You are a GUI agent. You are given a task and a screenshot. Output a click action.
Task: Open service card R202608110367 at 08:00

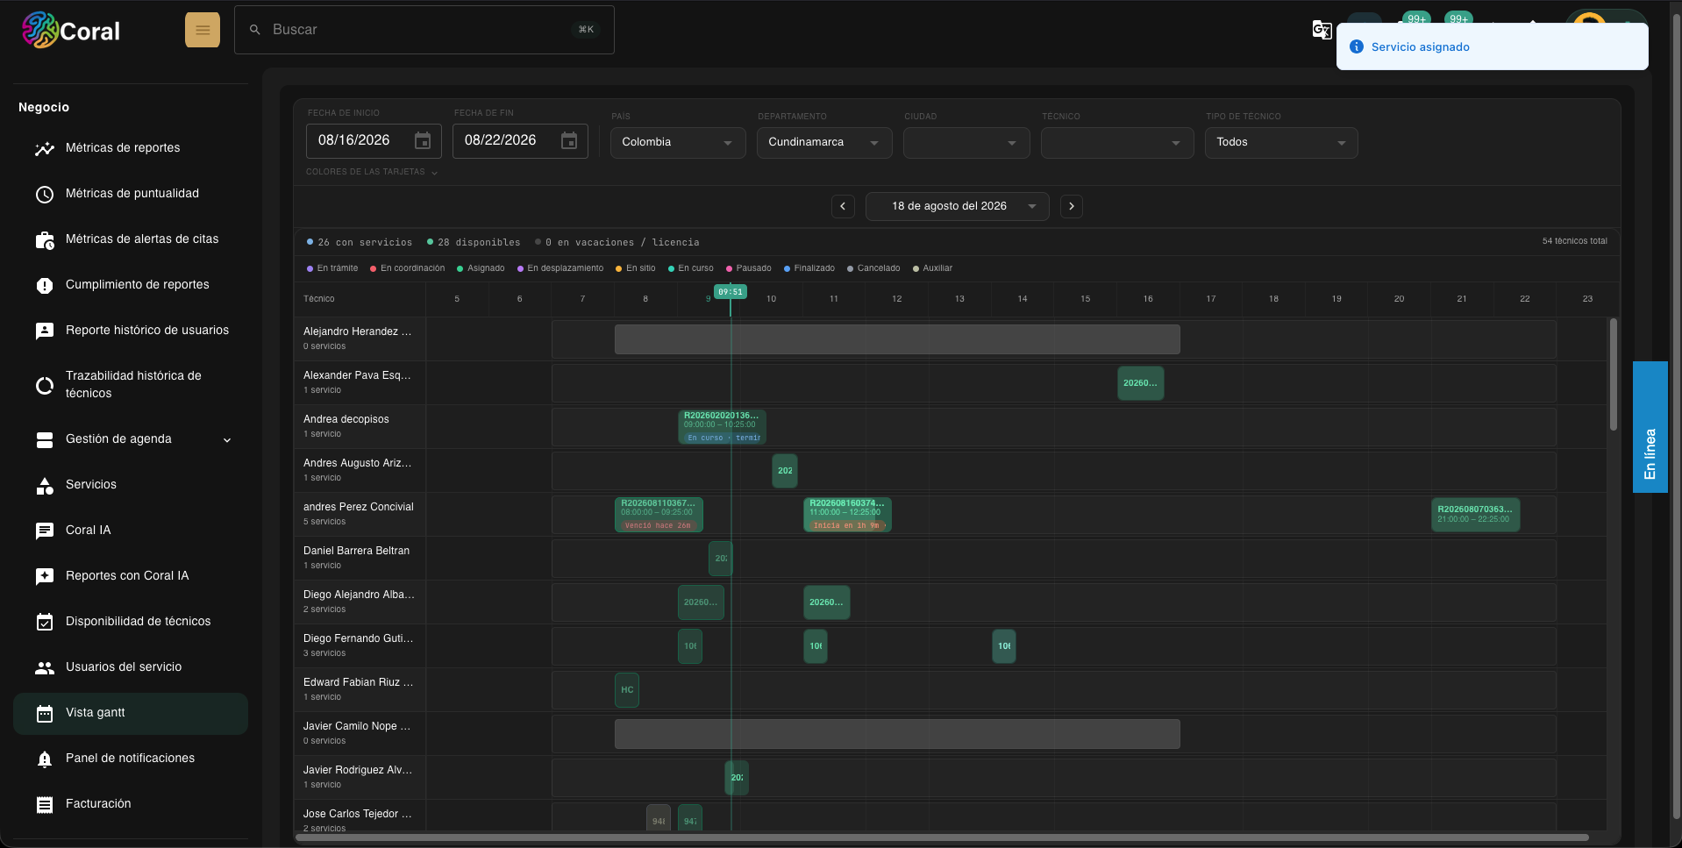click(x=659, y=514)
